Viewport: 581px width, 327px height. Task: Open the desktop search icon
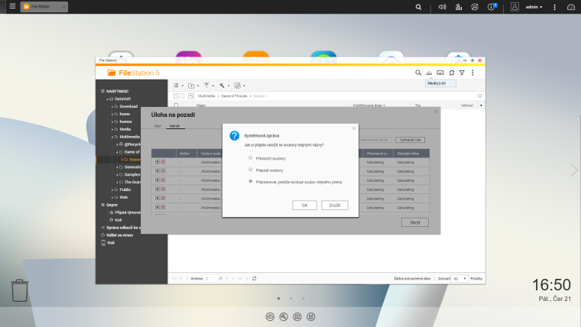tap(418, 7)
